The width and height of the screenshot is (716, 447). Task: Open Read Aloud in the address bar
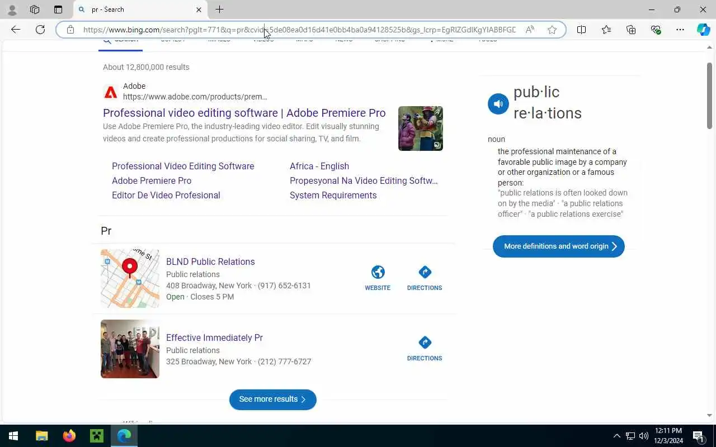pos(530,30)
